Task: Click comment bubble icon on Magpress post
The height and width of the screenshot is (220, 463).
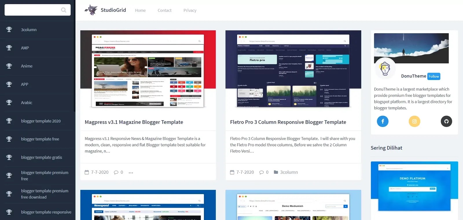Action: [x=116, y=172]
